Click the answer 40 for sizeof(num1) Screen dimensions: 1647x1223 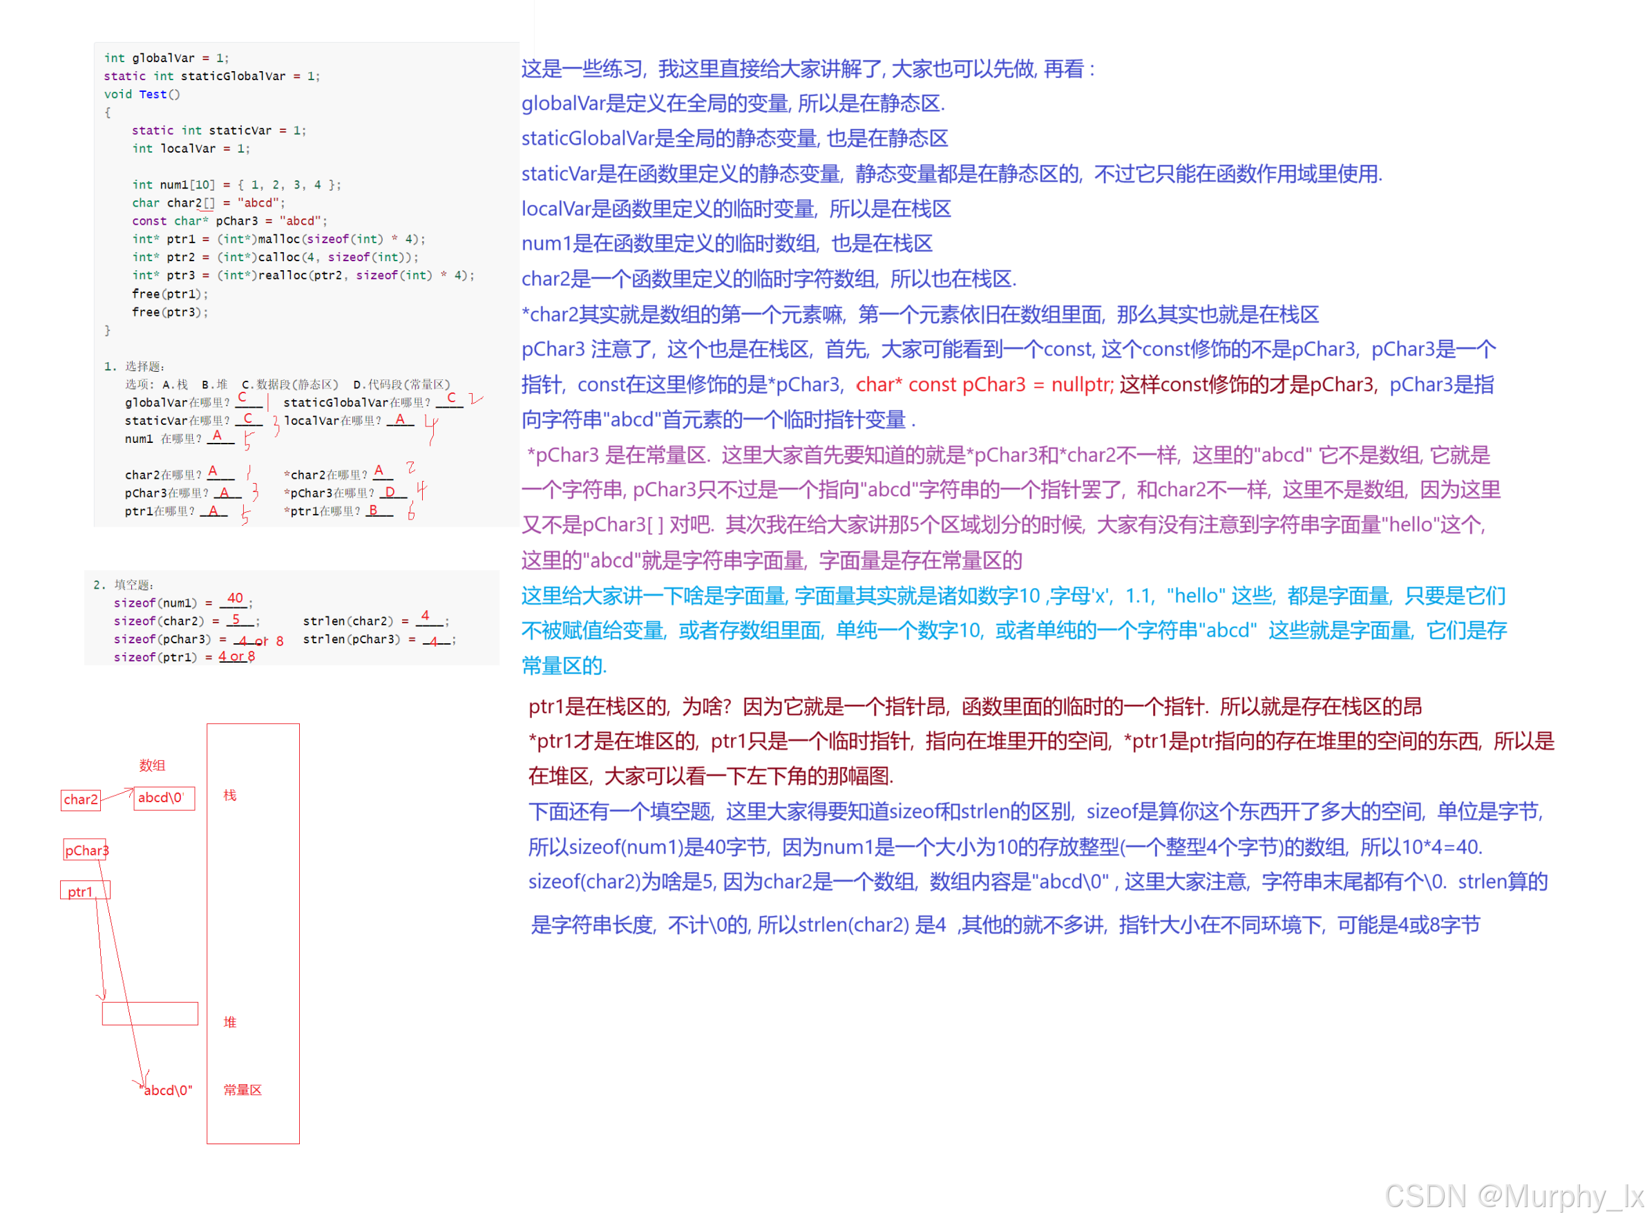click(236, 598)
